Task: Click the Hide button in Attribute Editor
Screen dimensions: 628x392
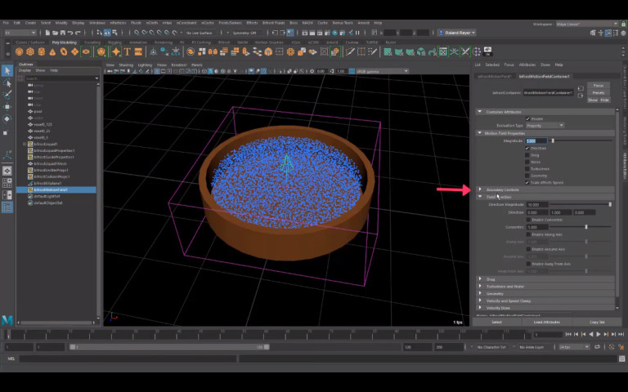Action: coord(604,100)
